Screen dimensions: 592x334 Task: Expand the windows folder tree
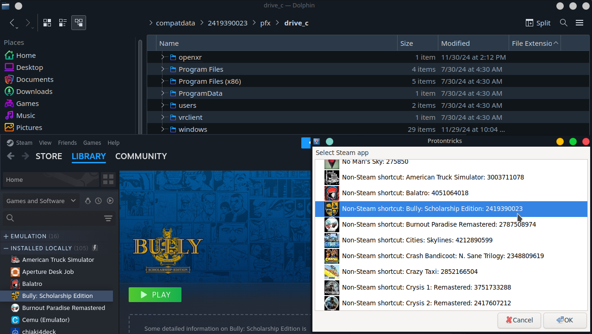click(162, 129)
